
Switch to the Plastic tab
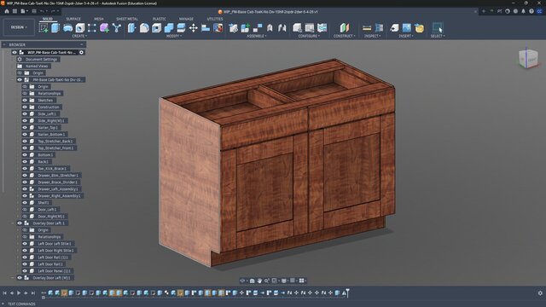(x=160, y=19)
